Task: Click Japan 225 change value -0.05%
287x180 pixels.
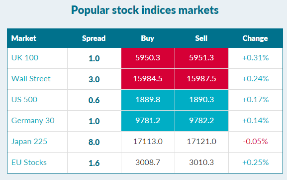Action: coord(255,142)
